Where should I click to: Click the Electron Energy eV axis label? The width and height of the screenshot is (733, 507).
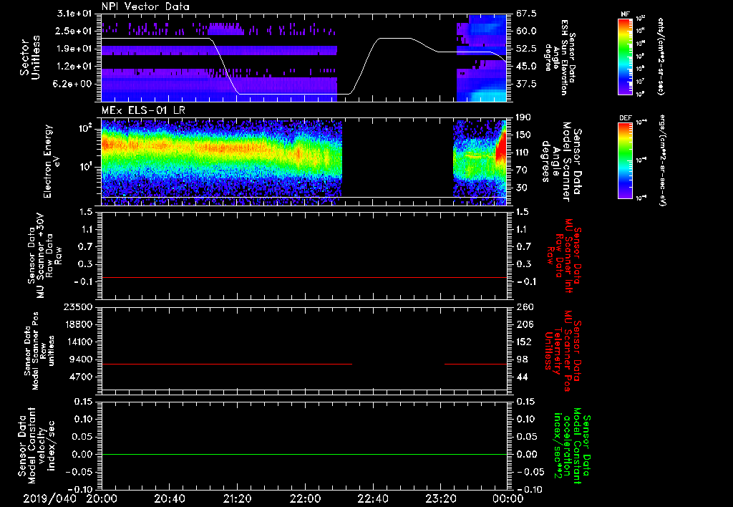[49, 160]
